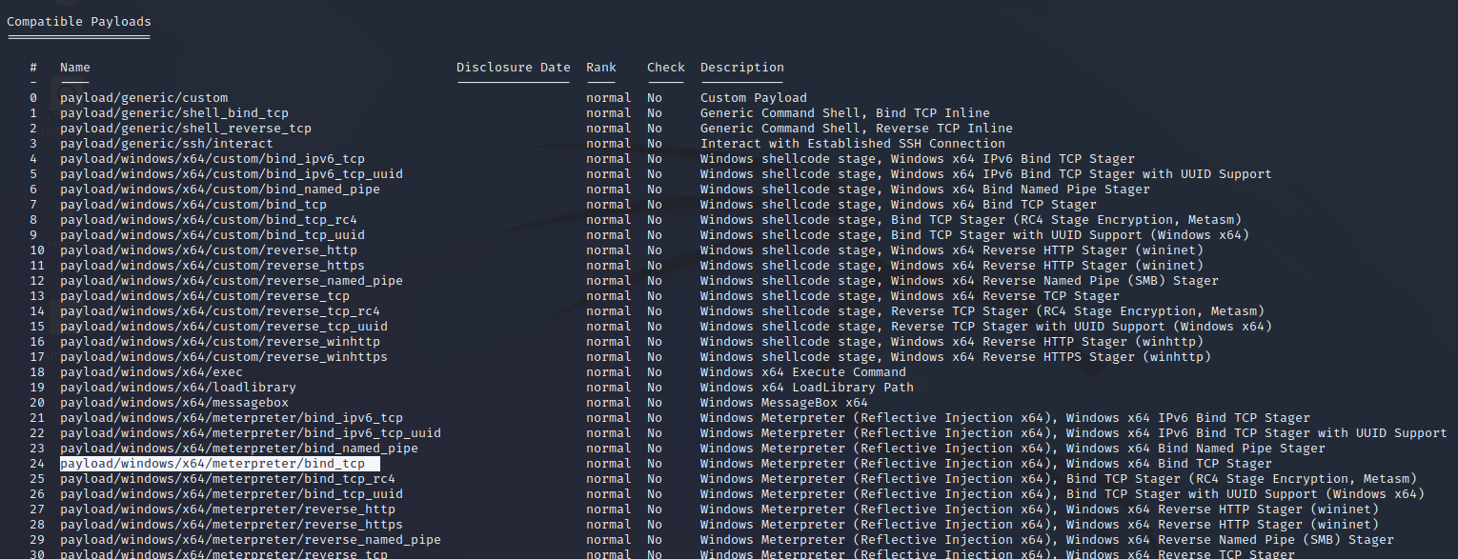
Task: Select payload/windows/x64/meterpreter/bind_tcp_rc4 payload name
Action: coord(228,479)
